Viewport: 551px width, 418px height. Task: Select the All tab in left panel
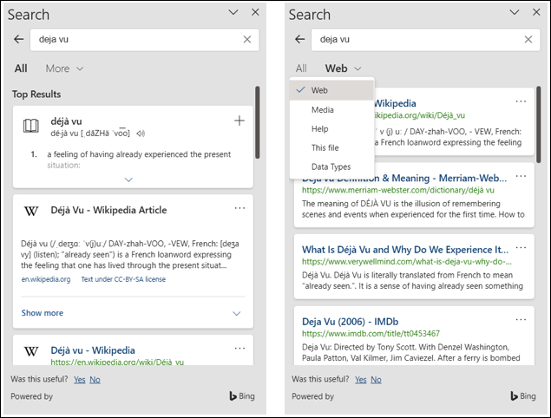pyautogui.click(x=21, y=69)
